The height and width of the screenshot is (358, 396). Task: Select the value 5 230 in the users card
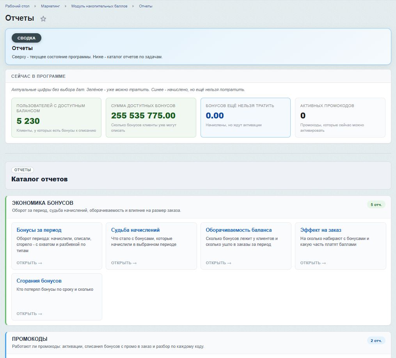(28, 121)
